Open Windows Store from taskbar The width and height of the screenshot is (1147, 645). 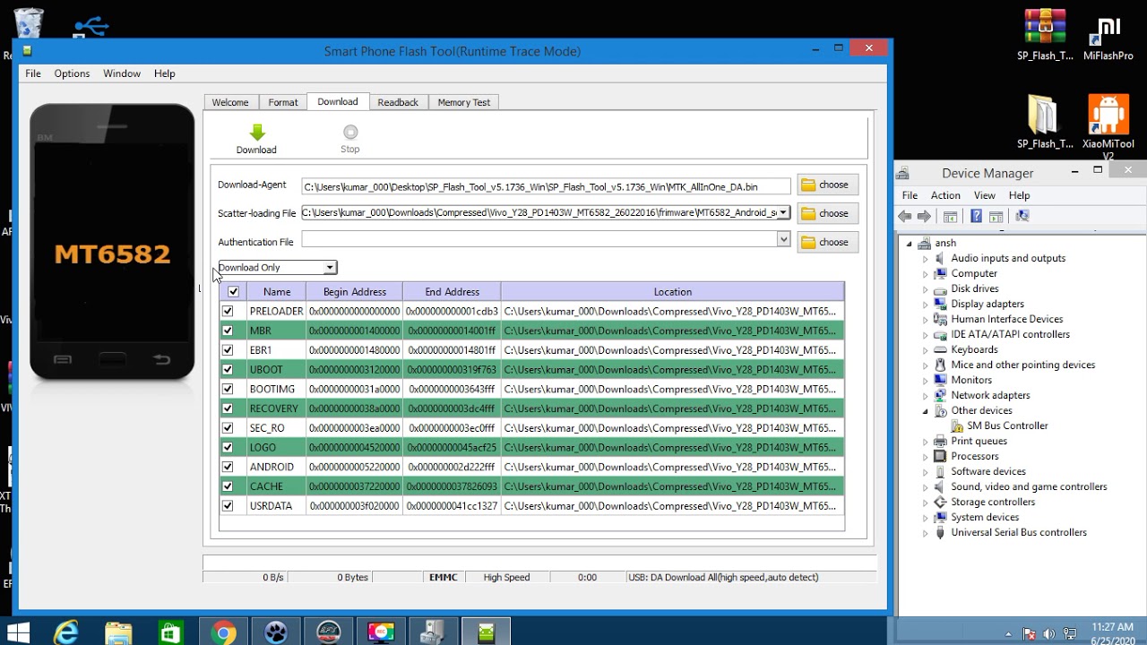click(x=170, y=632)
